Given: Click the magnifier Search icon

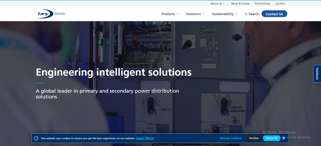Looking at the screenshot, I should click(x=246, y=14).
